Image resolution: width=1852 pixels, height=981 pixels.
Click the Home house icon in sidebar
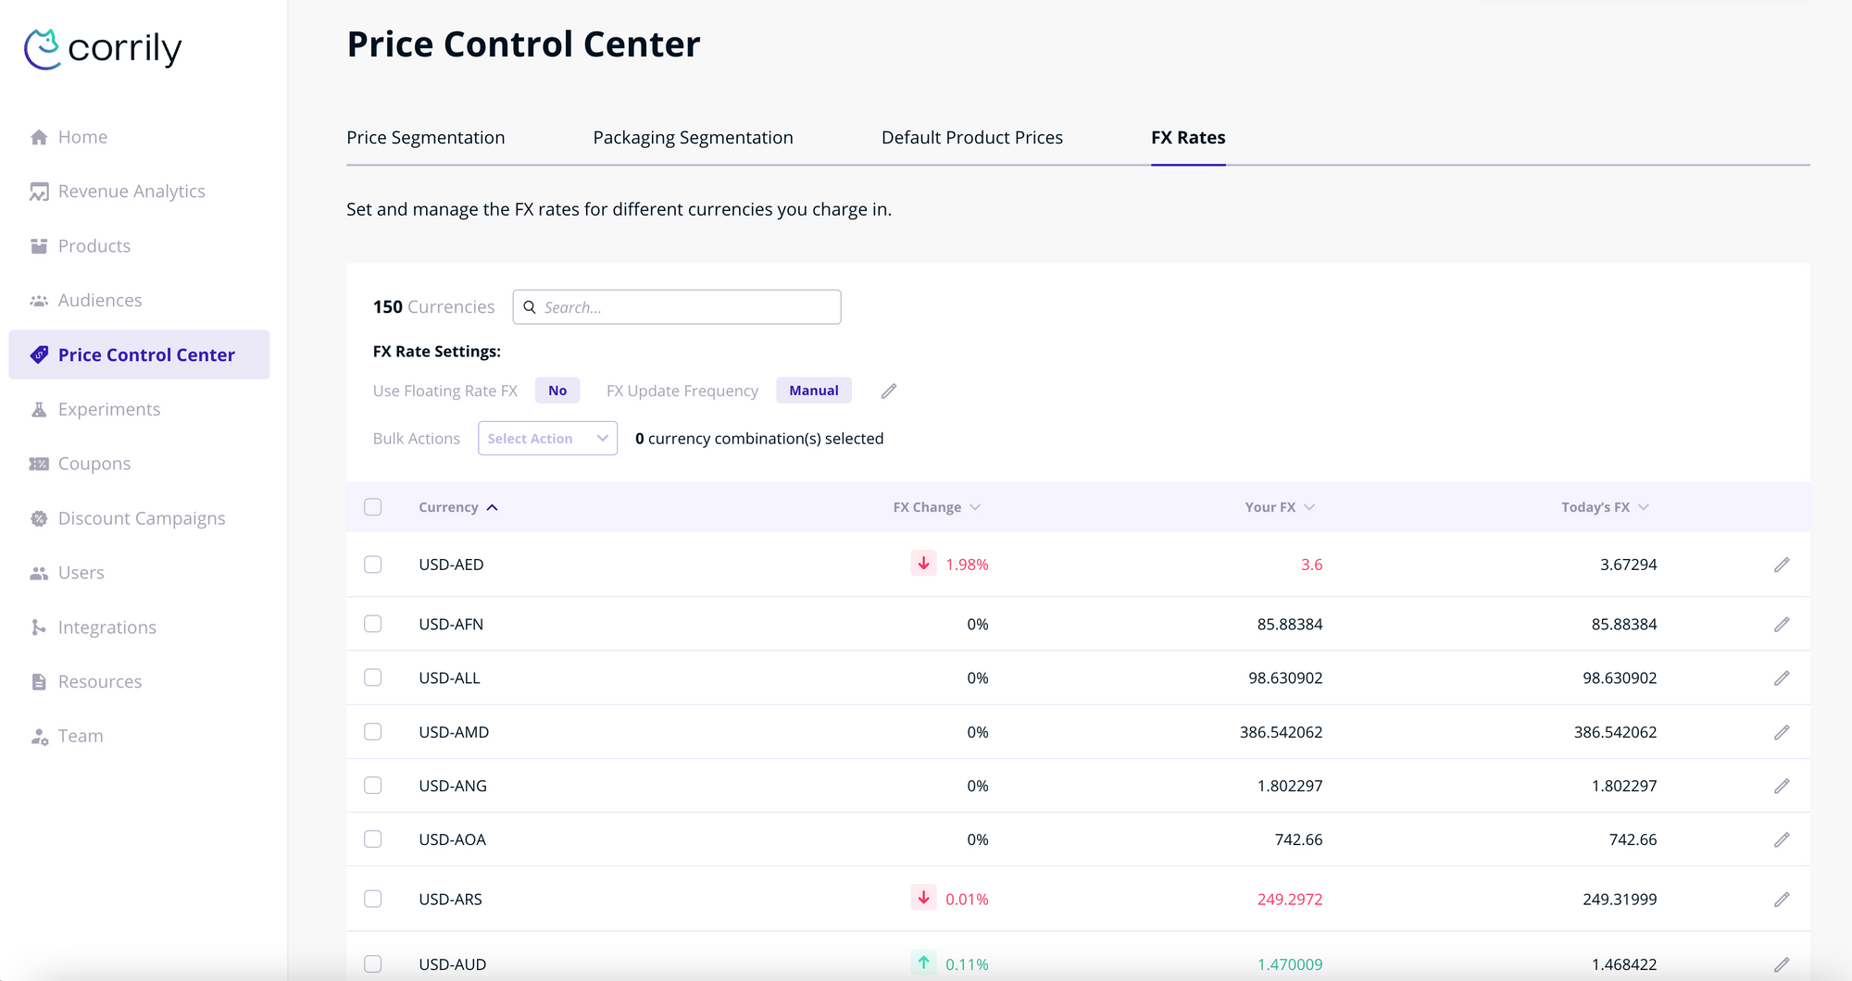[39, 137]
